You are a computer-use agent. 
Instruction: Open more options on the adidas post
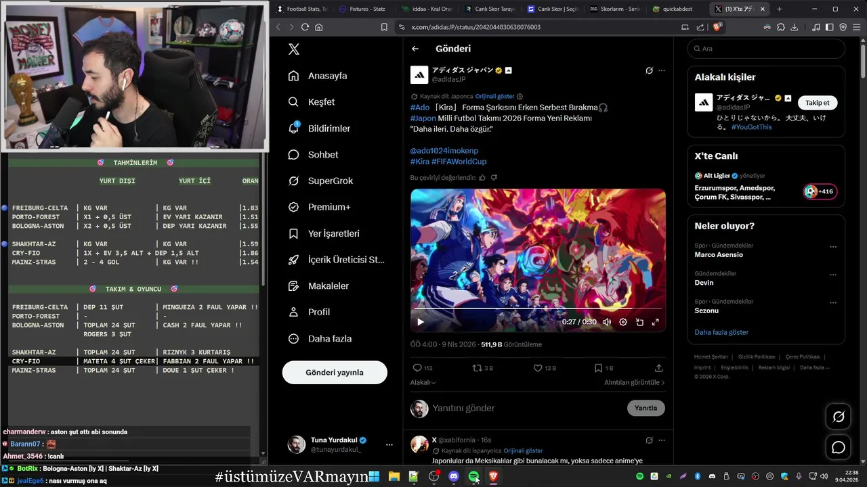click(662, 70)
